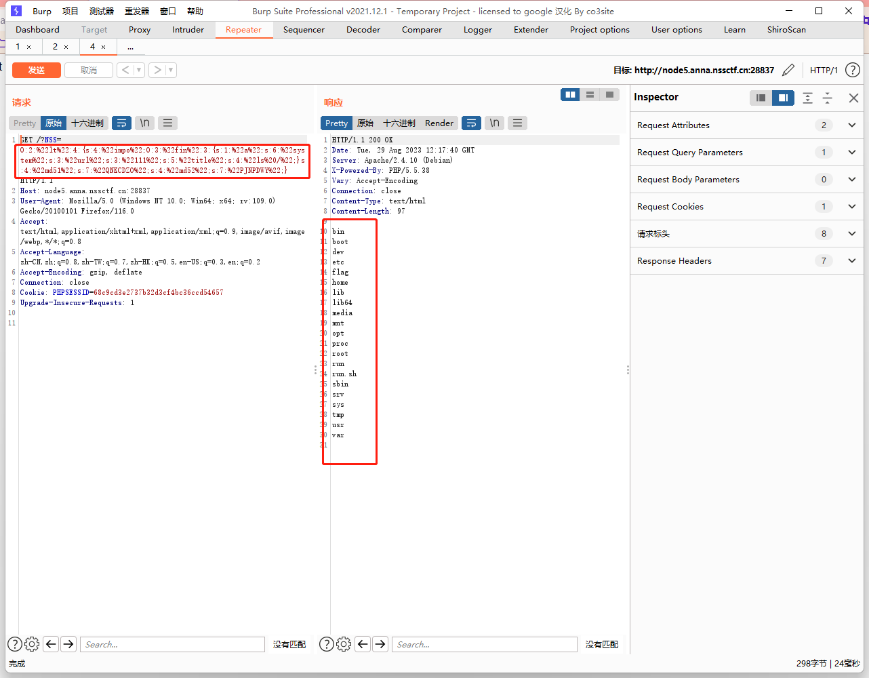Image resolution: width=869 pixels, height=678 pixels.
Task: Open response search help icon
Action: pos(327,644)
